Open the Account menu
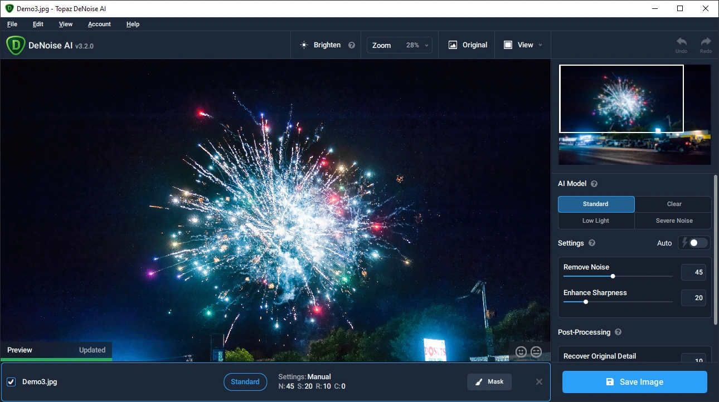Image resolution: width=719 pixels, height=402 pixels. click(99, 24)
